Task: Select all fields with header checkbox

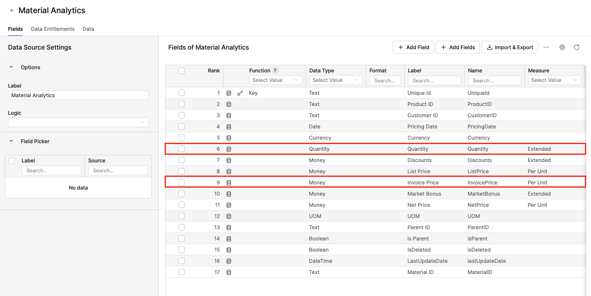Action: 182,71
